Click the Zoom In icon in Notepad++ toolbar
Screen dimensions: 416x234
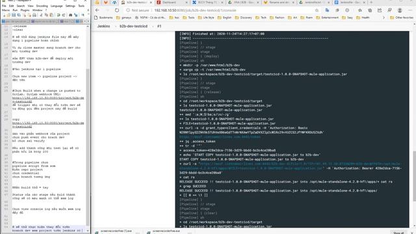(x=83, y=15)
